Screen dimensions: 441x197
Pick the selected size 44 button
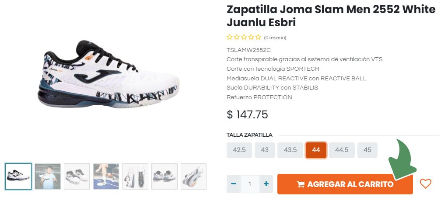(x=316, y=150)
